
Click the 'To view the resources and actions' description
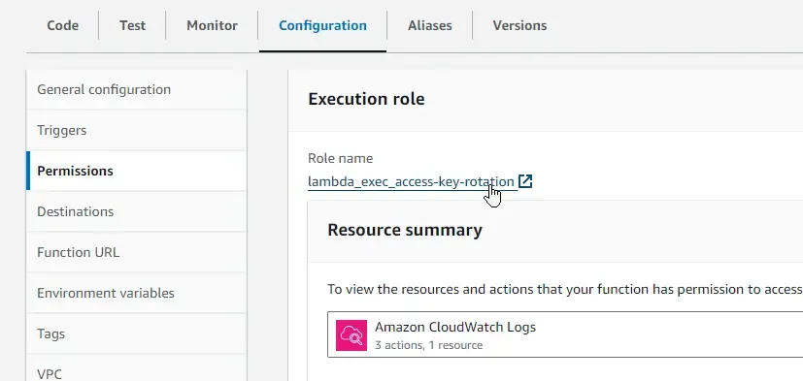point(565,290)
